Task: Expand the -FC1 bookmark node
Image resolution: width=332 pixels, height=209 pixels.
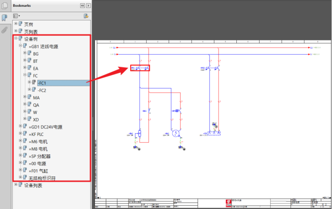Action: click(x=29, y=82)
